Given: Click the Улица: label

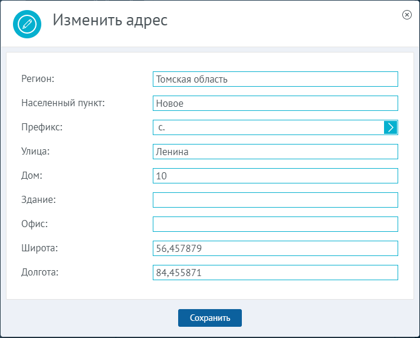Looking at the screenshot, I should click(35, 152).
